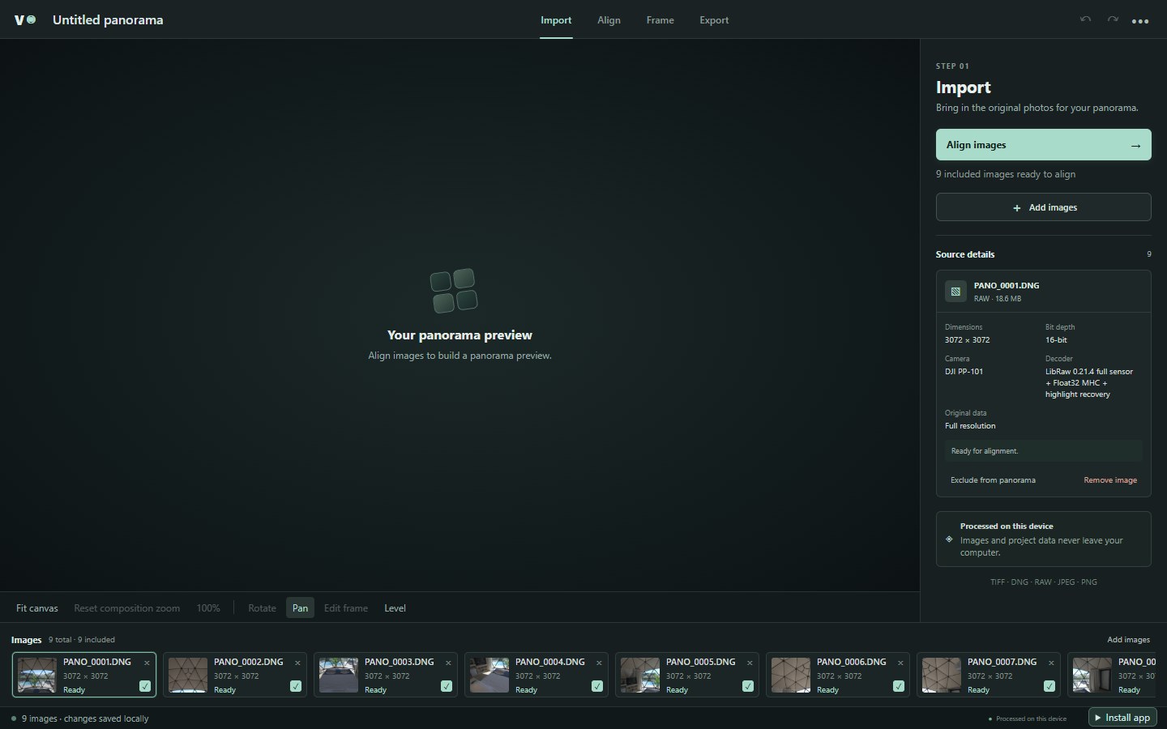
Task: Click the Untitled panorama project title
Action: coord(108,19)
